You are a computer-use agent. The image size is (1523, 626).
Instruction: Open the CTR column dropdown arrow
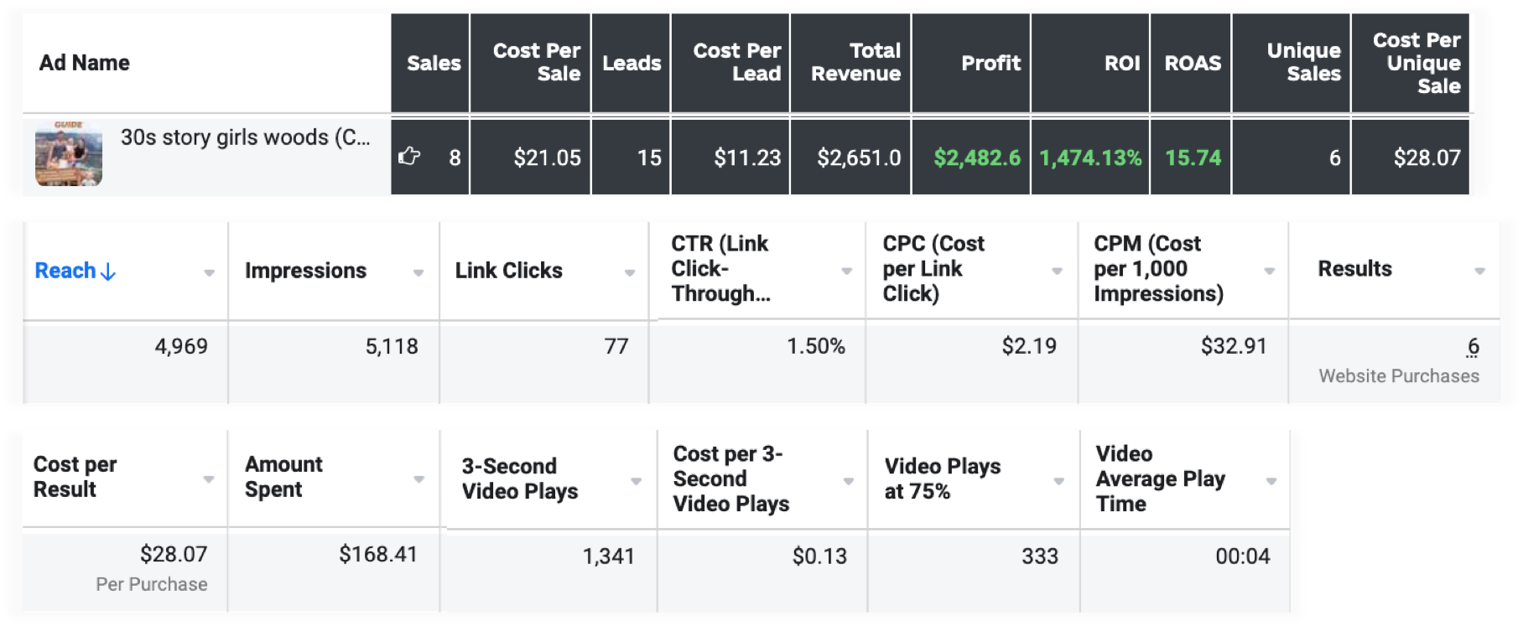(x=847, y=271)
